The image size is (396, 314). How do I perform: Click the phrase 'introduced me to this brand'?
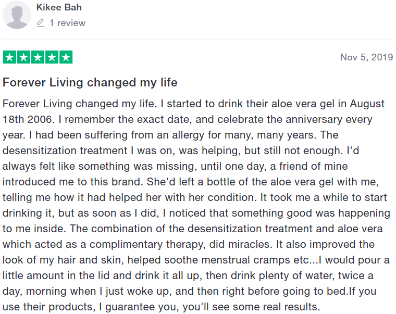point(73,182)
